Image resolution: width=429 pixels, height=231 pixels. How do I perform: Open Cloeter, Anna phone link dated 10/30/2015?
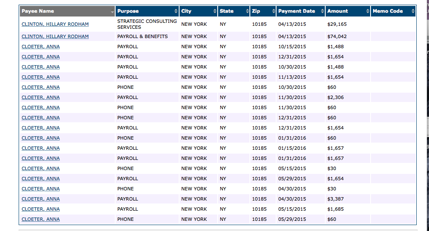41,87
